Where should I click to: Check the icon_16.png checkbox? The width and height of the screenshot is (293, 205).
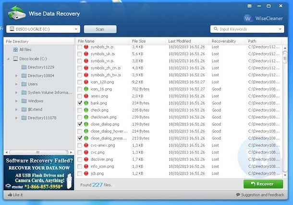pyautogui.click(x=80, y=89)
